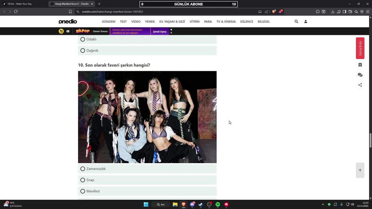Open YEMEK menu item
Viewport: 372px width, 209px height.
click(x=150, y=21)
